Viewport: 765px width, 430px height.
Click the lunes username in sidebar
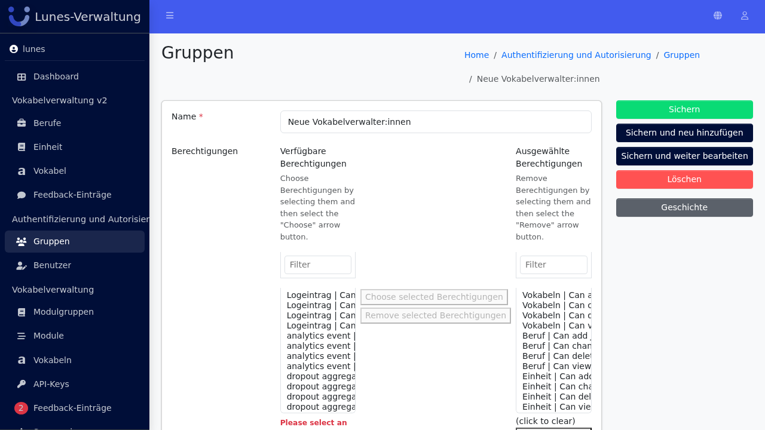click(34, 49)
